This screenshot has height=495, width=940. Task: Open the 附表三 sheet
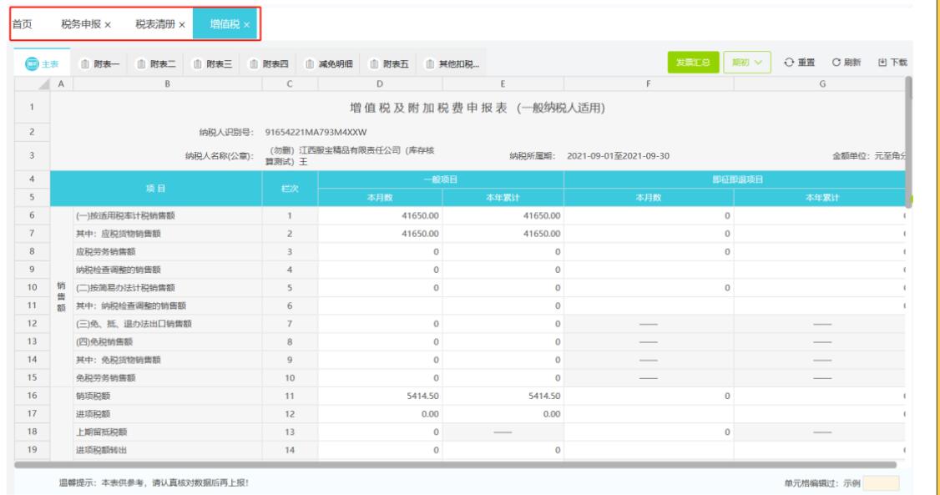click(x=212, y=63)
